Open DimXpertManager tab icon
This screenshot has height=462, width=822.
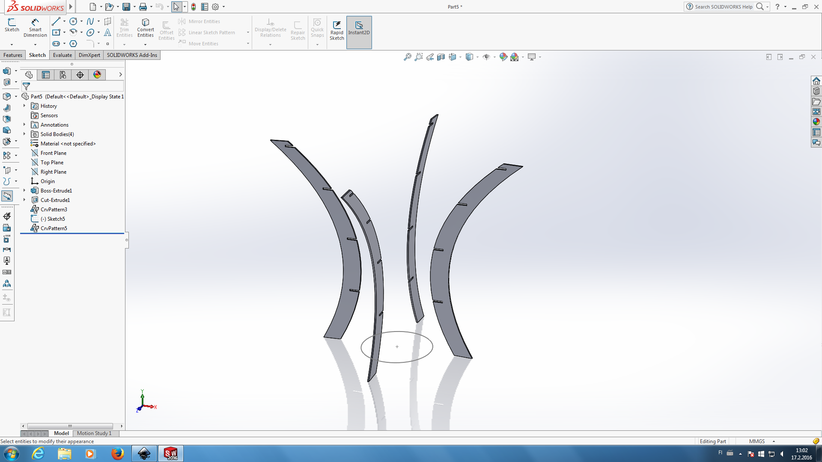[80, 75]
